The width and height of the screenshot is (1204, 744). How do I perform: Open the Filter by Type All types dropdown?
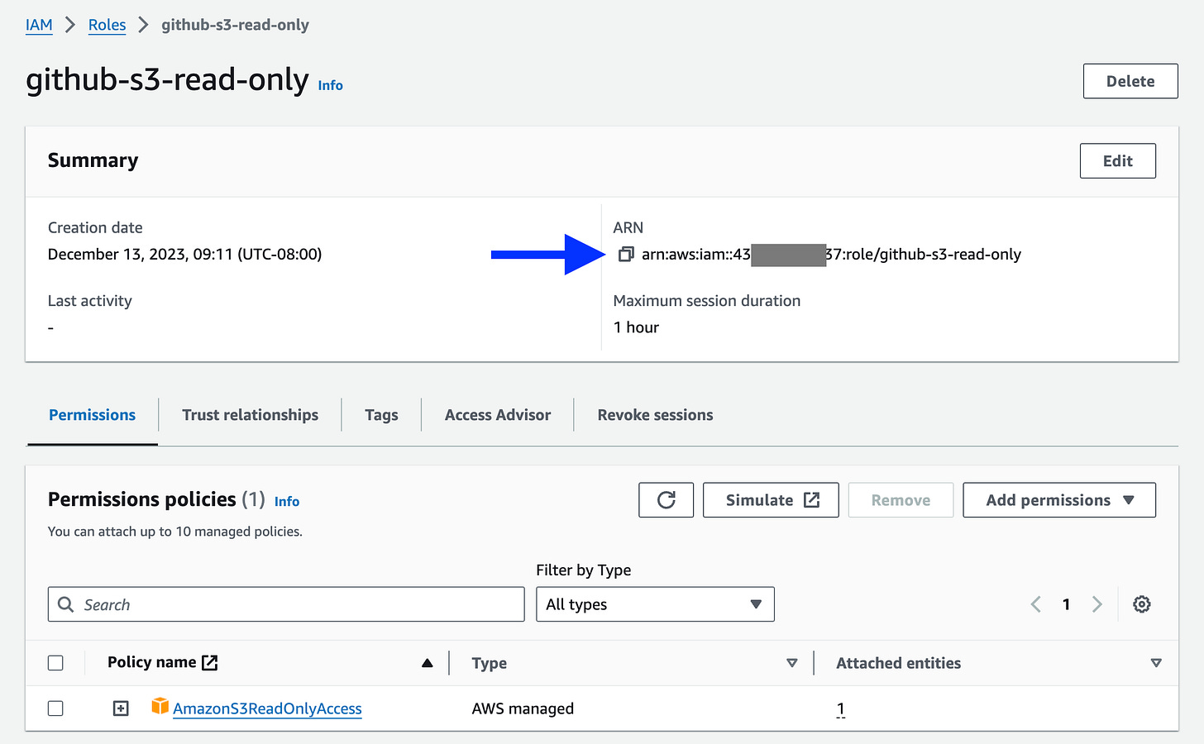(x=655, y=604)
